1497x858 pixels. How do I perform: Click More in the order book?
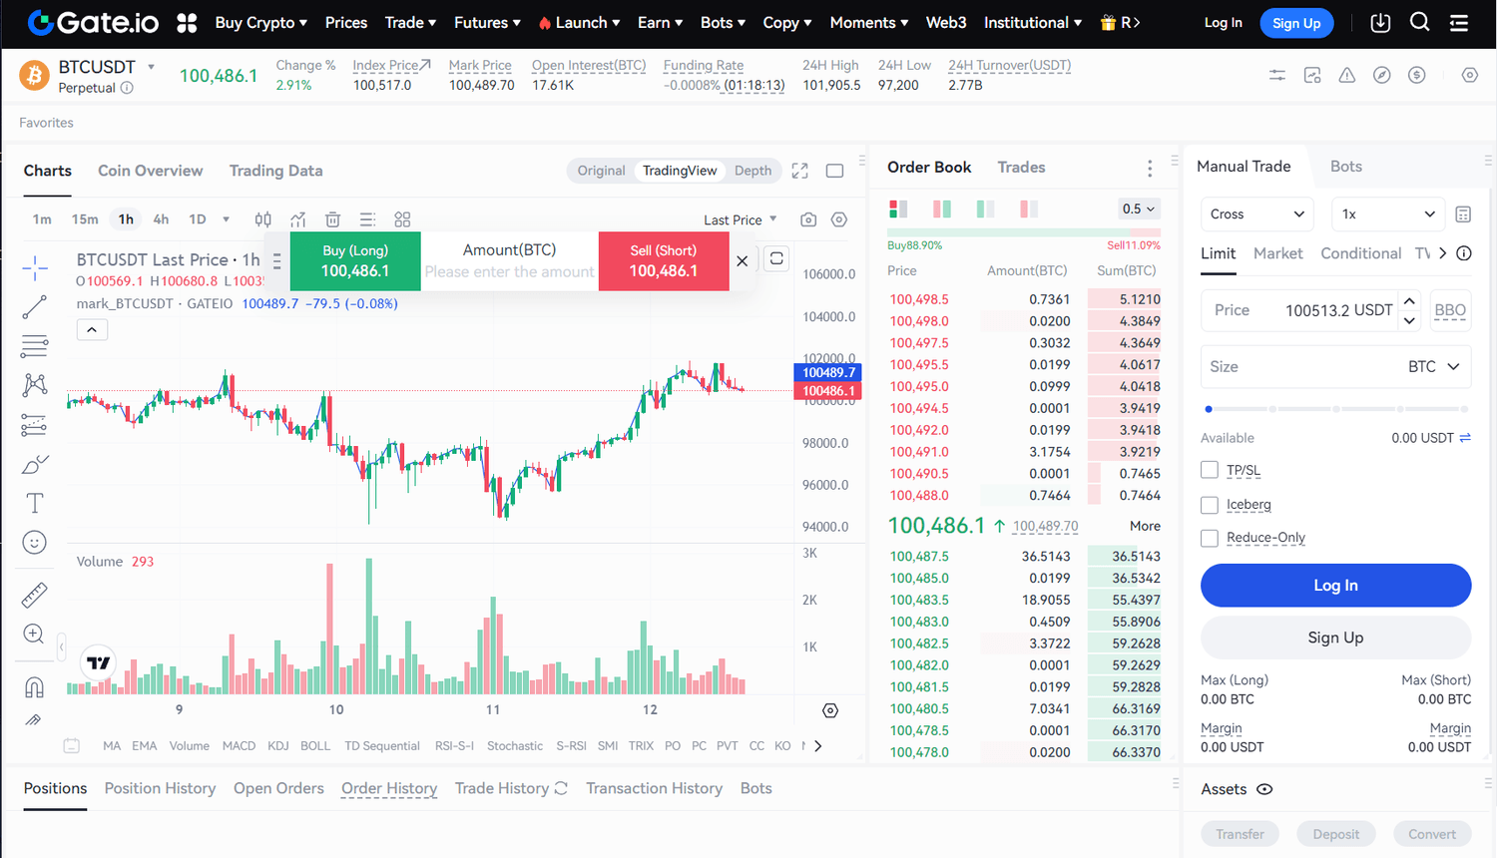1145,526
